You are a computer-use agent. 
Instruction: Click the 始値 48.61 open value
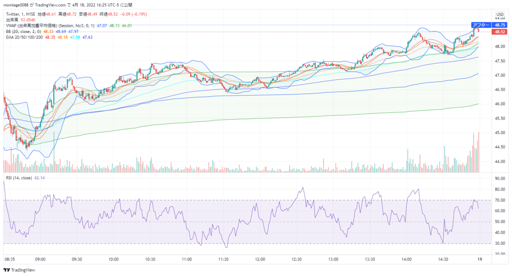click(x=48, y=15)
